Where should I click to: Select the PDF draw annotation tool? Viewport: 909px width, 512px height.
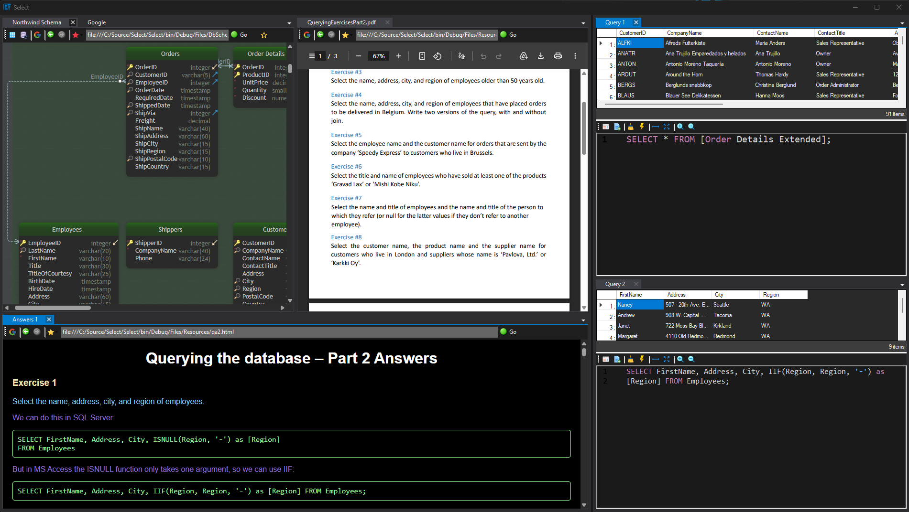point(461,56)
